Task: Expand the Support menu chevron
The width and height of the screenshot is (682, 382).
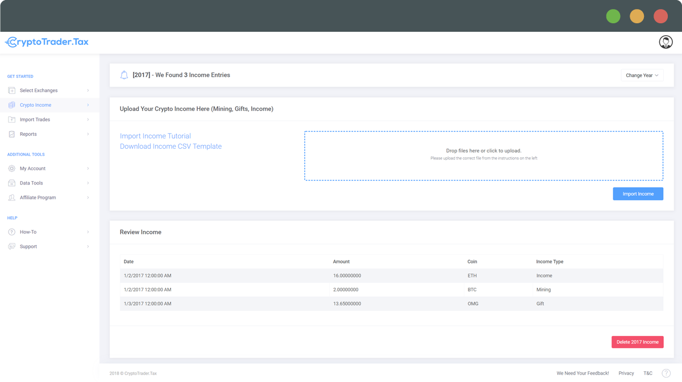Action: point(88,246)
